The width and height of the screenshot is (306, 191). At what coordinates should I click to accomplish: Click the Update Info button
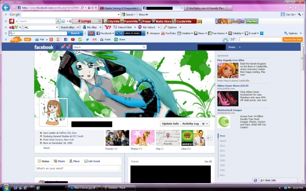[170, 124]
